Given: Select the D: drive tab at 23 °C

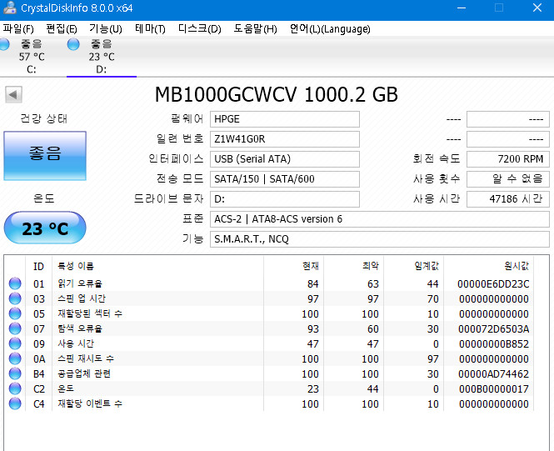Looking at the screenshot, I should coord(102,57).
